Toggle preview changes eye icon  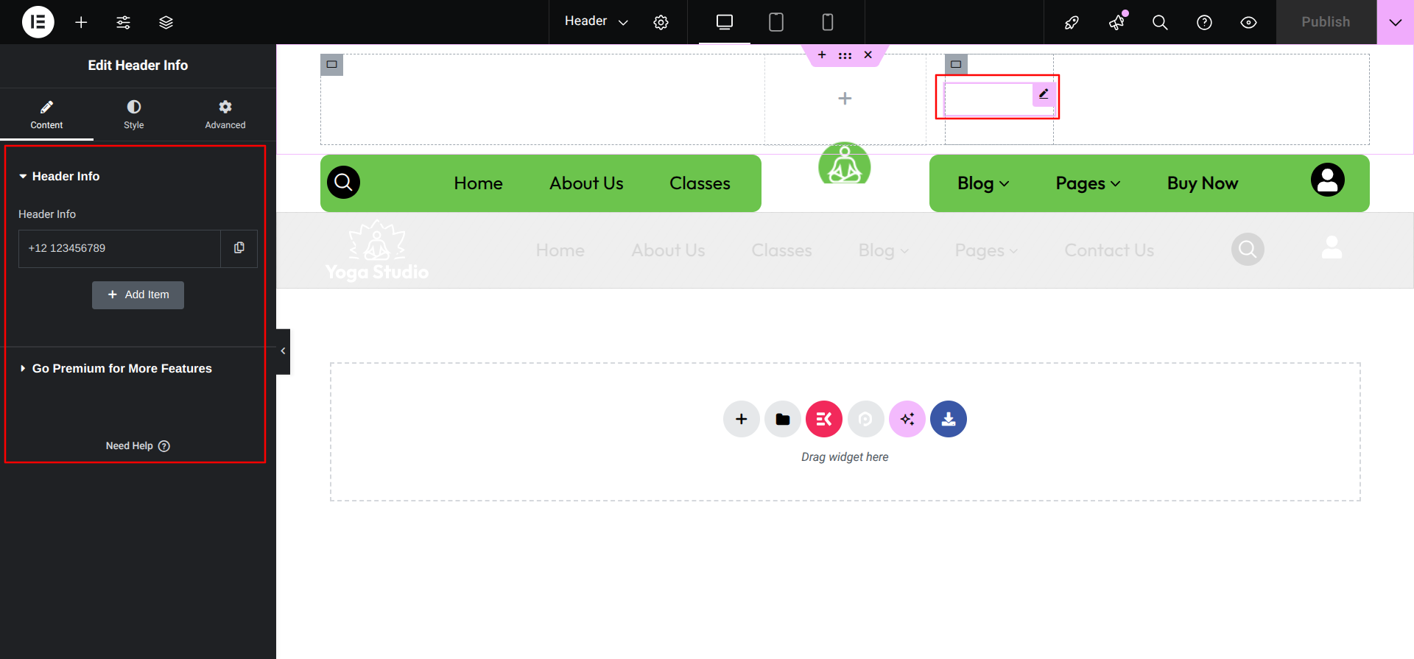(x=1248, y=22)
